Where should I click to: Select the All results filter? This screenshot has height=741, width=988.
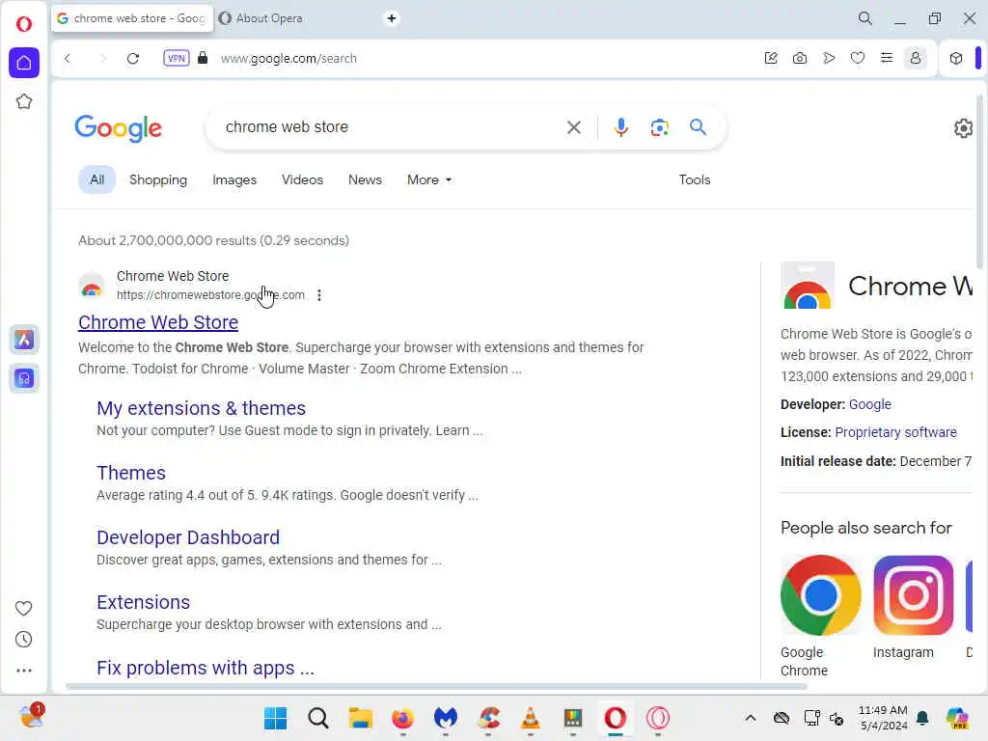(x=97, y=179)
